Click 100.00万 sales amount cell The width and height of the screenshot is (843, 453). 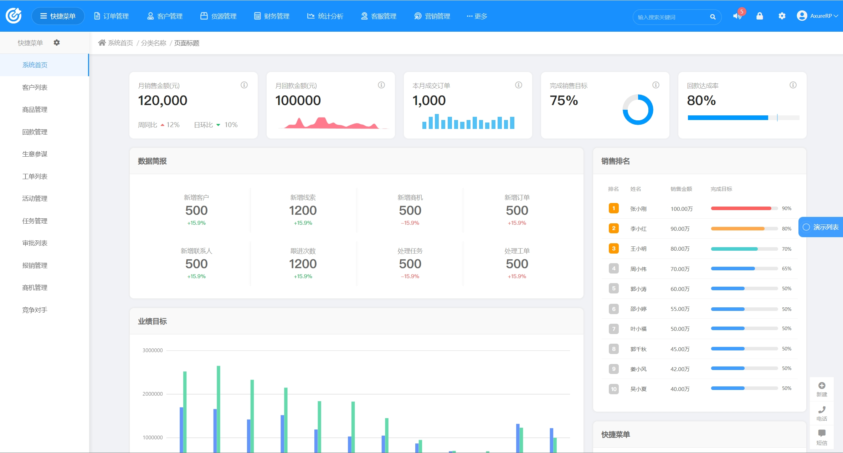point(682,209)
